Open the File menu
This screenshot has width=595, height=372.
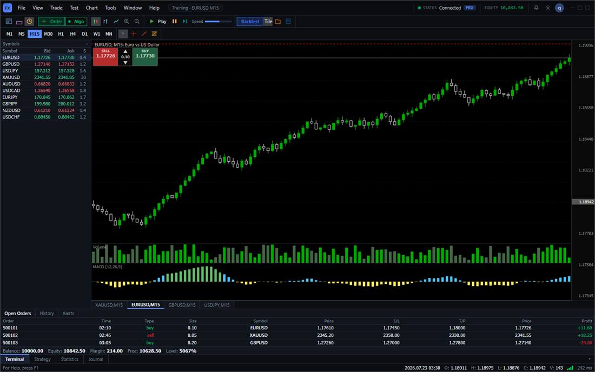(22, 8)
